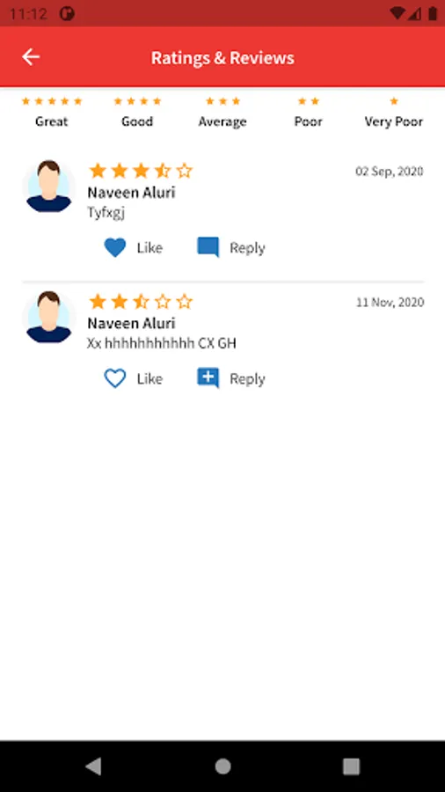This screenshot has width=445, height=792.
Task: Choose the Very Poor one-star filter
Action: (x=393, y=112)
